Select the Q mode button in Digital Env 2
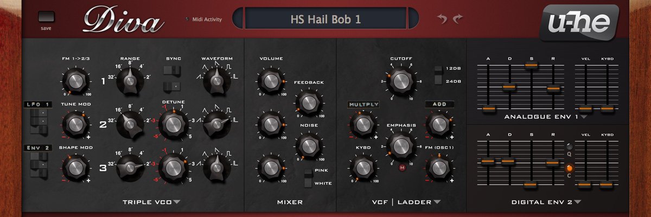The height and width of the screenshot is (217, 651). pos(569,146)
